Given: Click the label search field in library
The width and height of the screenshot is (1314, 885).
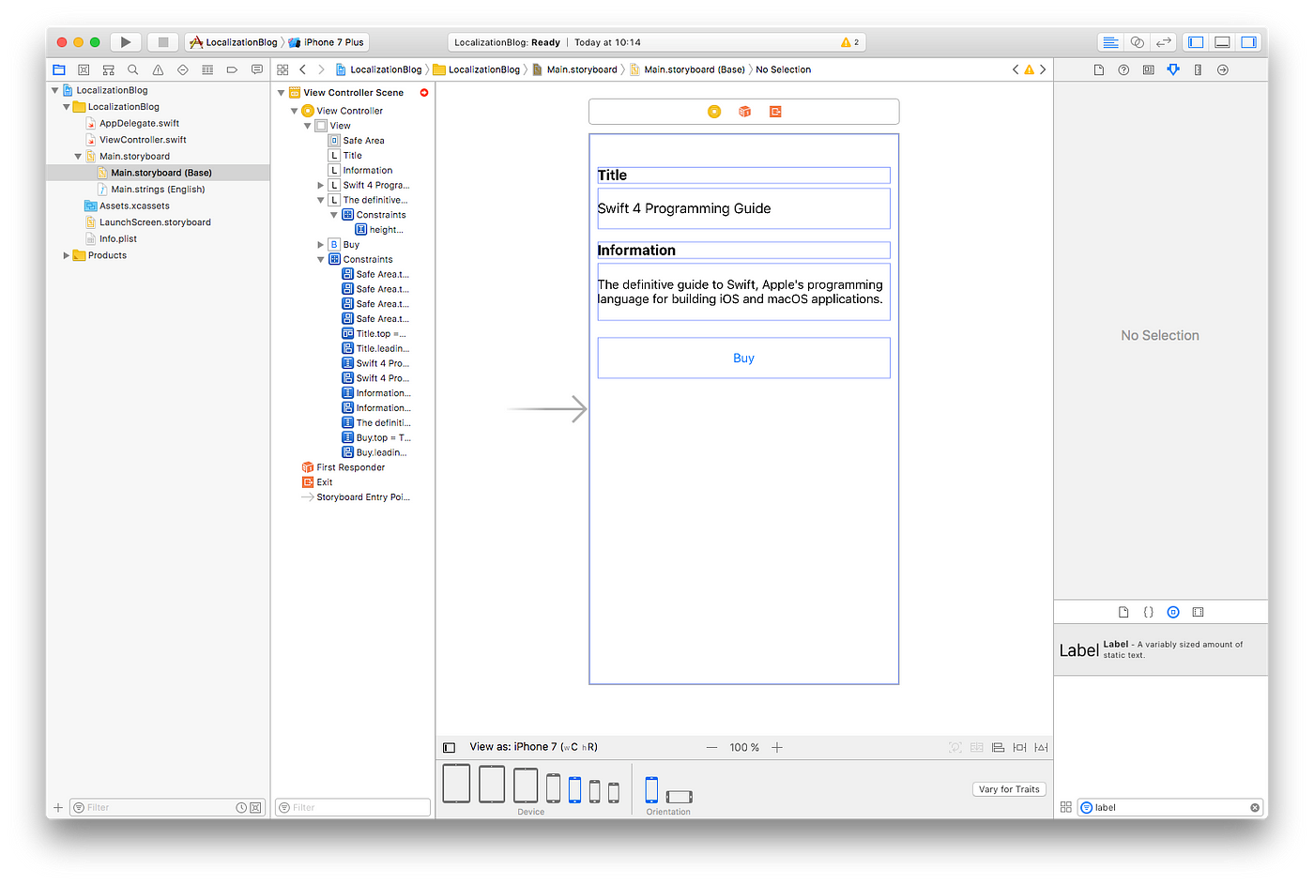Looking at the screenshot, I should point(1170,808).
